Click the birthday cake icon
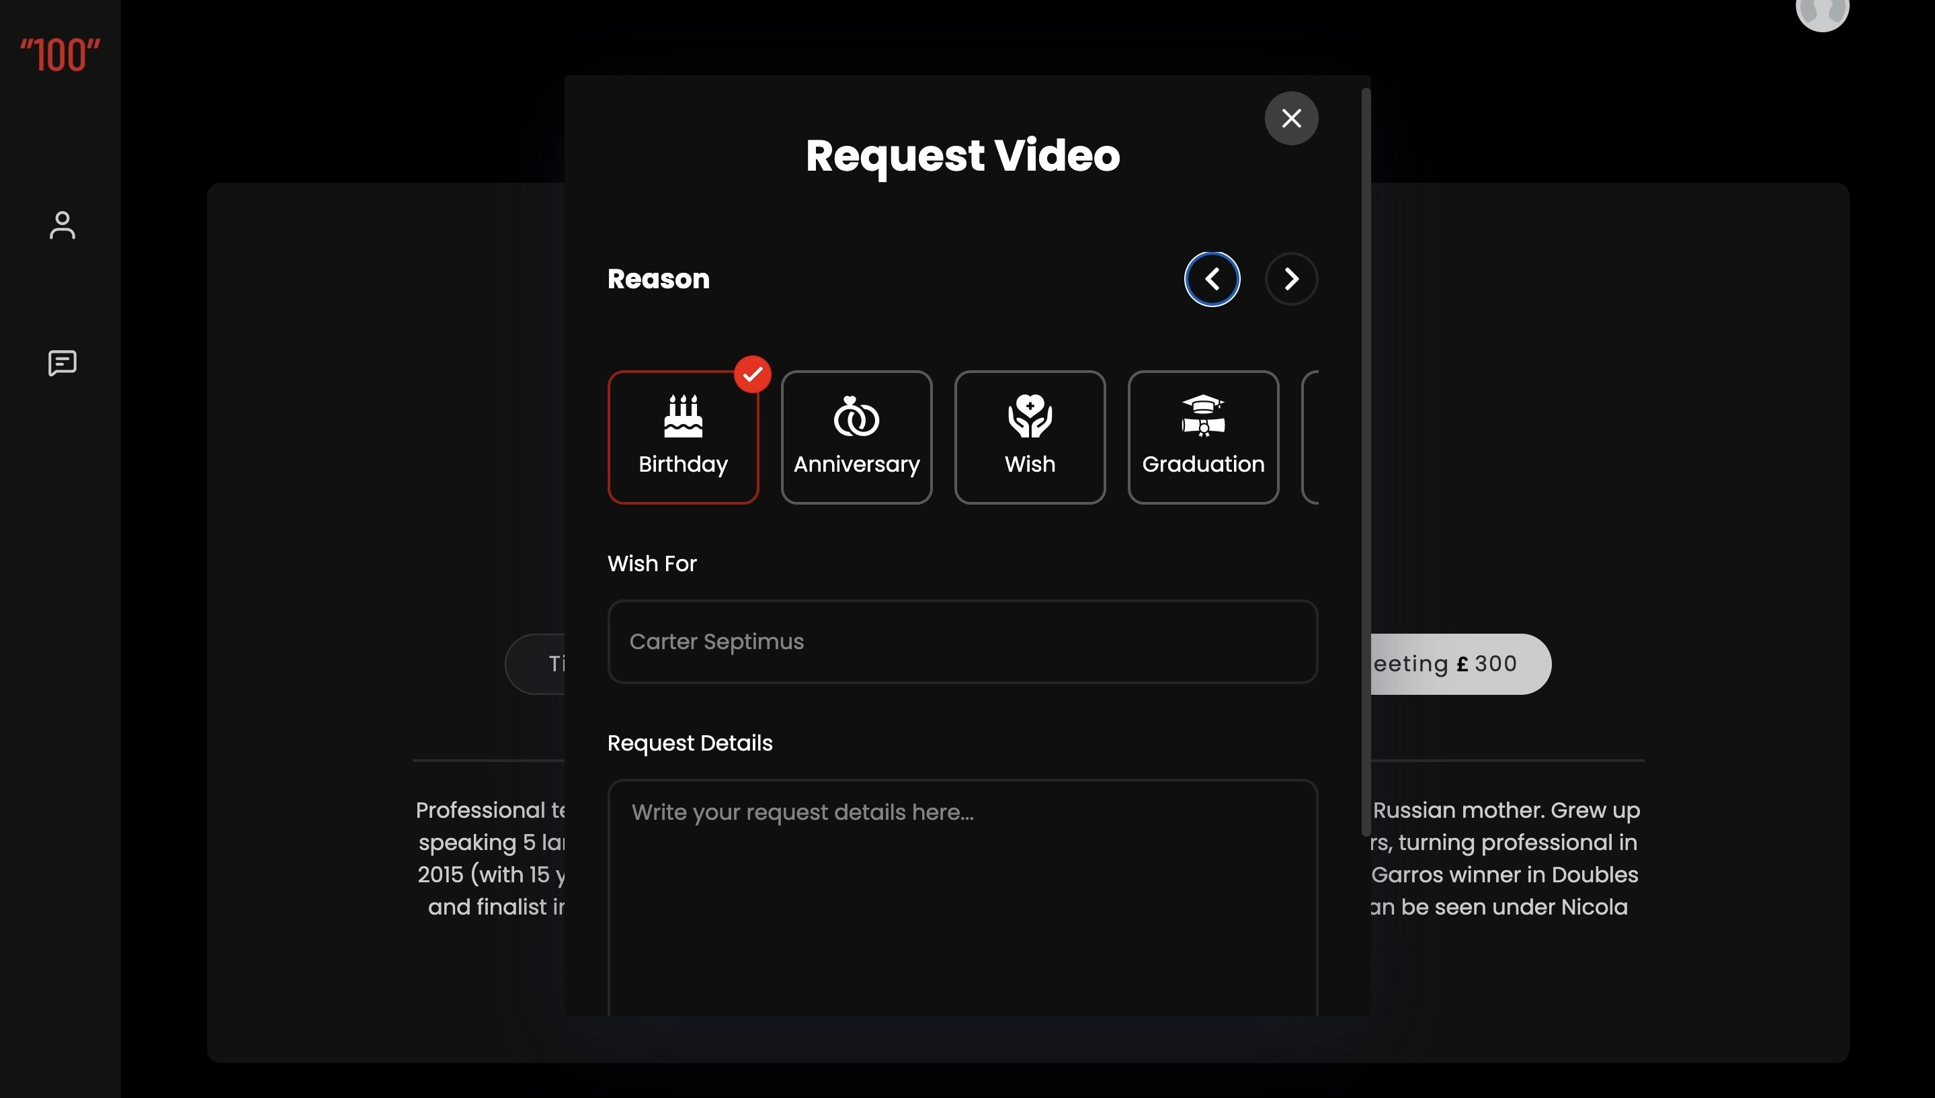 point(682,416)
